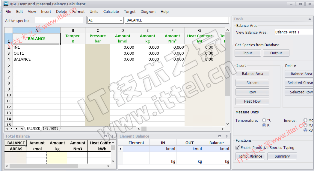Select cell A2 containing IN1
This screenshot has height=171, width=314.
click(37, 47)
